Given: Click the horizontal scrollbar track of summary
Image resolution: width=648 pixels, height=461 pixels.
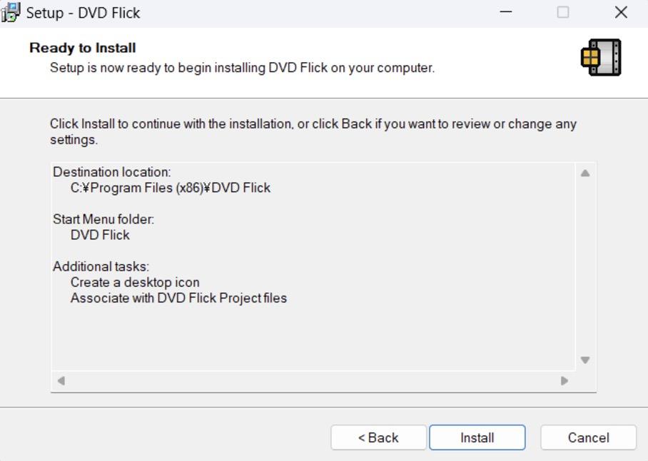Looking at the screenshot, I should [x=313, y=380].
